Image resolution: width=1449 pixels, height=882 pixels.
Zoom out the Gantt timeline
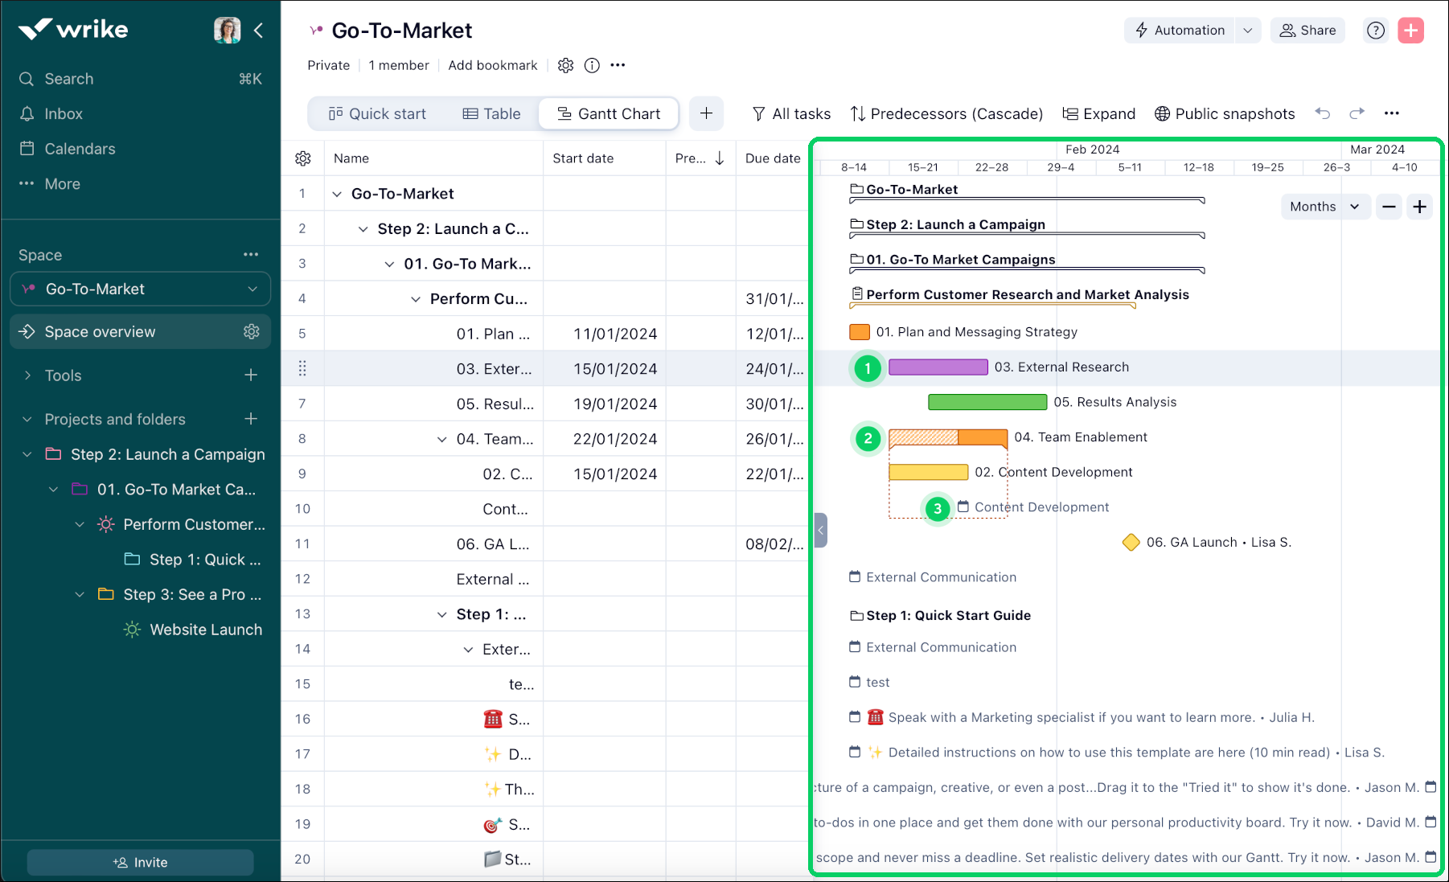[1389, 207]
